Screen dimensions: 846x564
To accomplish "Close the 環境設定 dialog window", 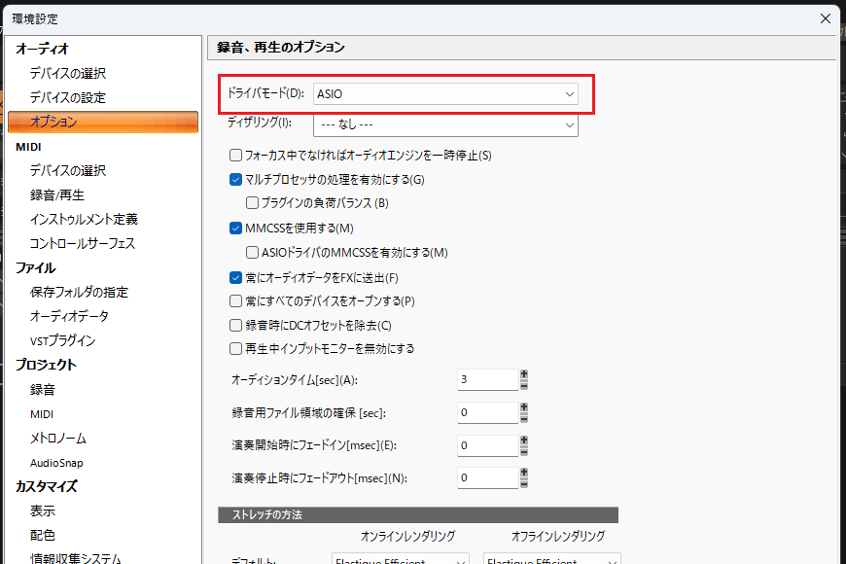I will click(826, 18).
